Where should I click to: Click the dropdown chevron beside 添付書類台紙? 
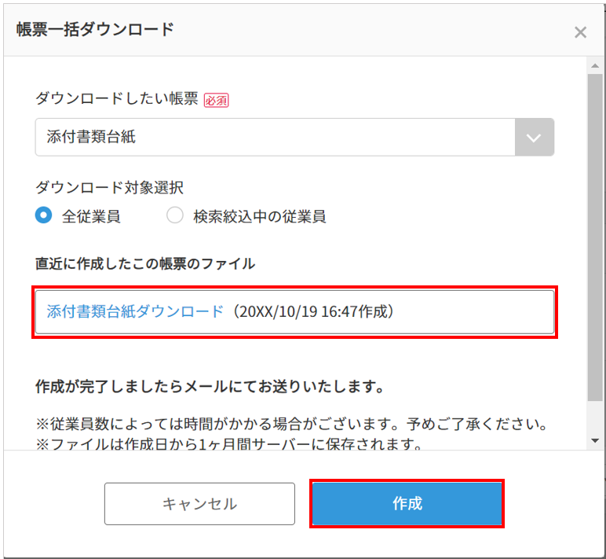pos(534,138)
